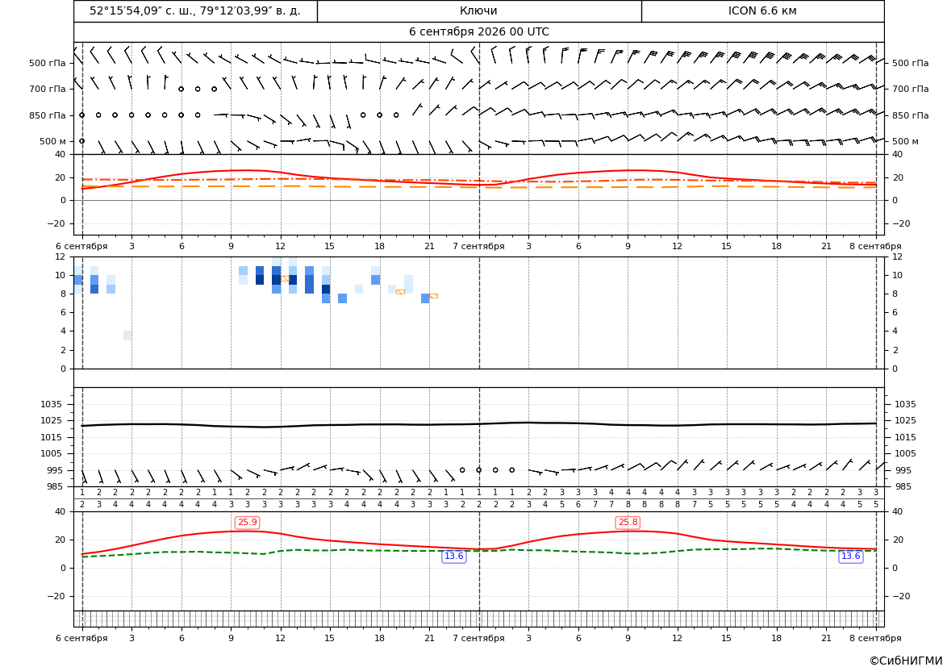Click the 6 сентября label under temperature panel
The height and width of the screenshot is (667, 943).
(x=81, y=246)
